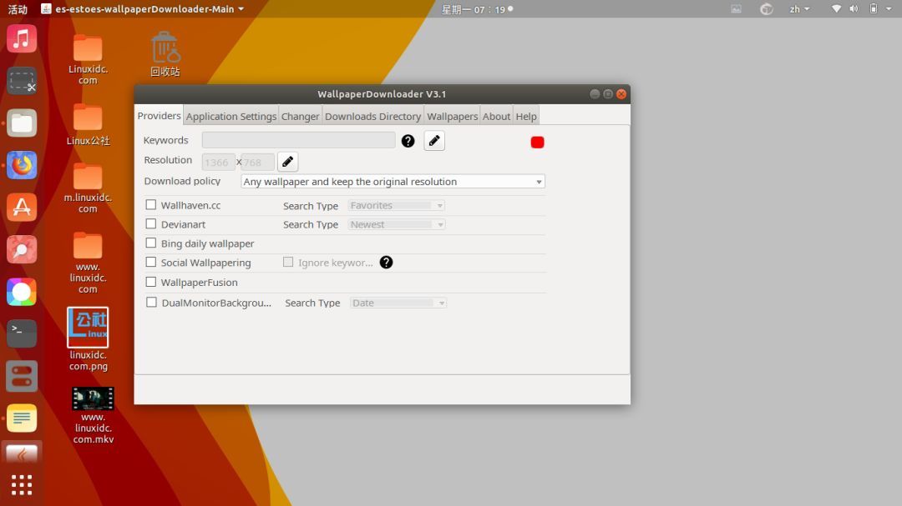Toggle the Ignore keywords checkbox
This screenshot has height=506, width=902.
[288, 262]
